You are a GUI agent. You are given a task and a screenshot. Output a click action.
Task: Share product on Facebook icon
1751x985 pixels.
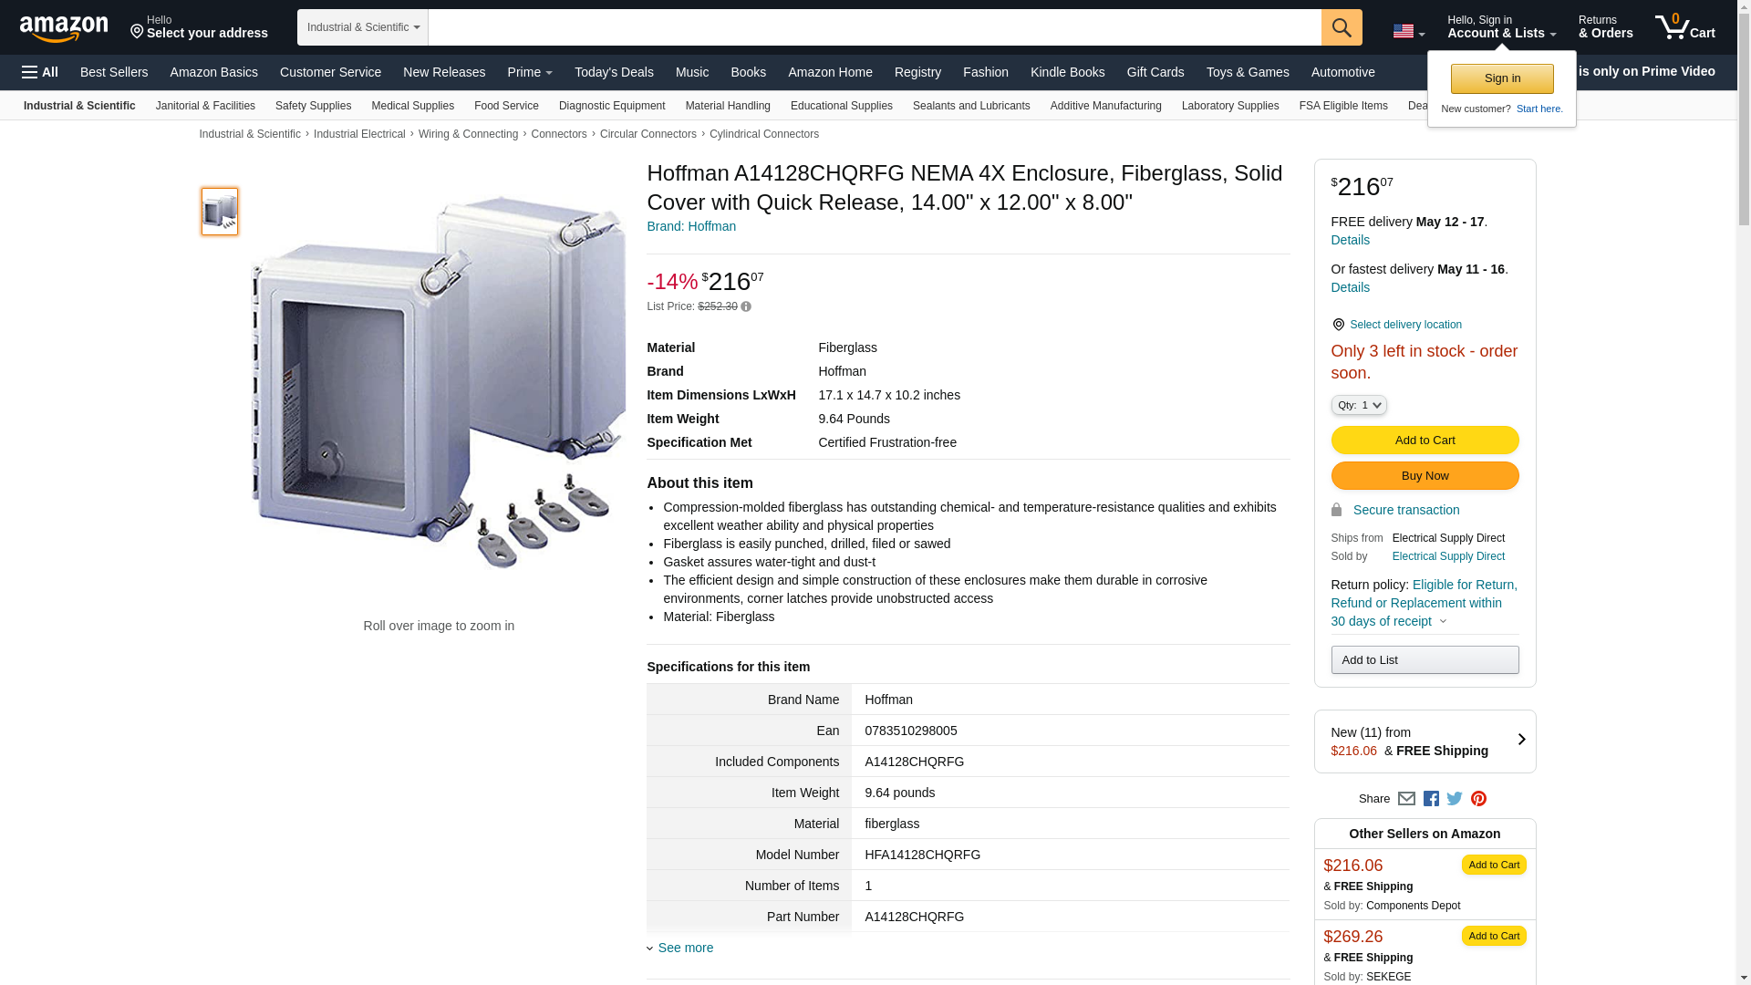pos(1431,799)
